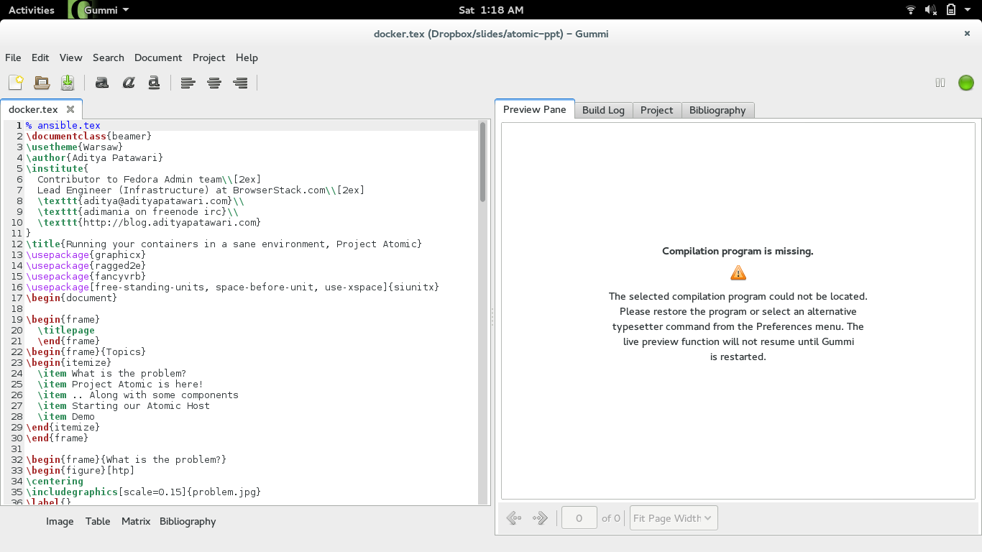Click the \author{Aditya Patawari} line
982x552 pixels.
click(x=95, y=157)
